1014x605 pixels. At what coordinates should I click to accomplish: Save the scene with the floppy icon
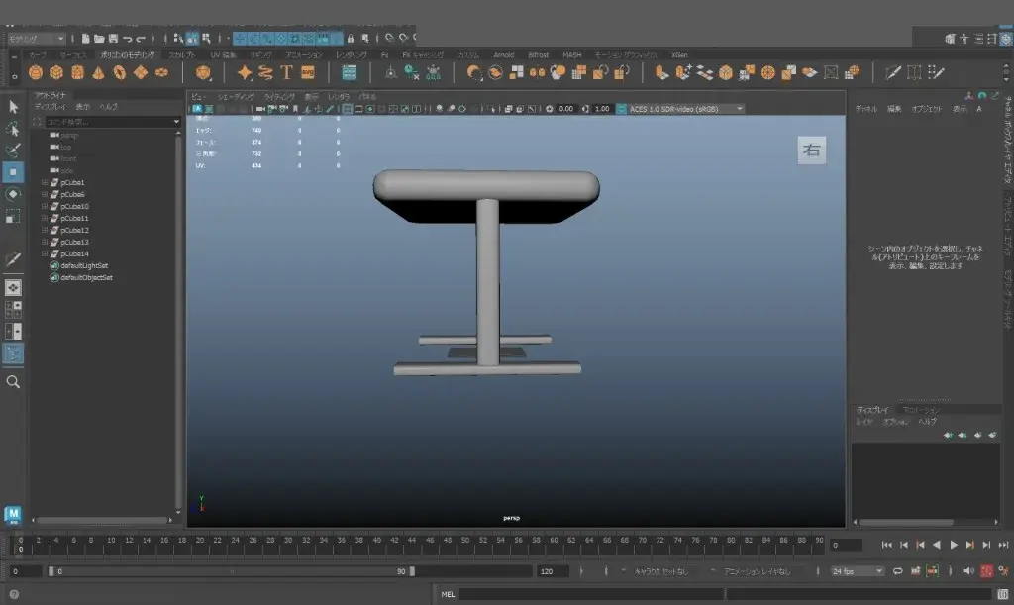[x=113, y=39]
